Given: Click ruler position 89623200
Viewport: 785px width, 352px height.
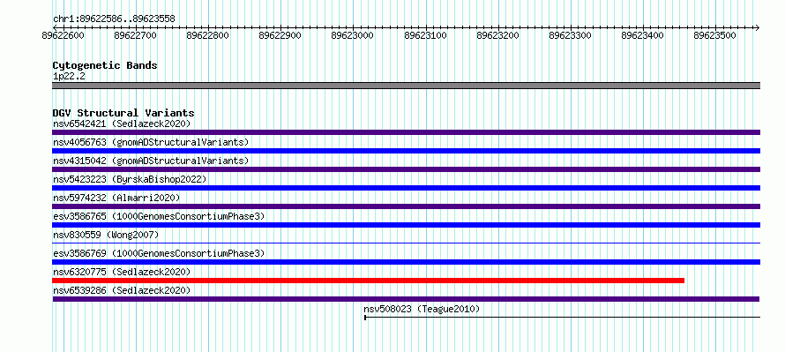Looking at the screenshot, I should tap(498, 36).
